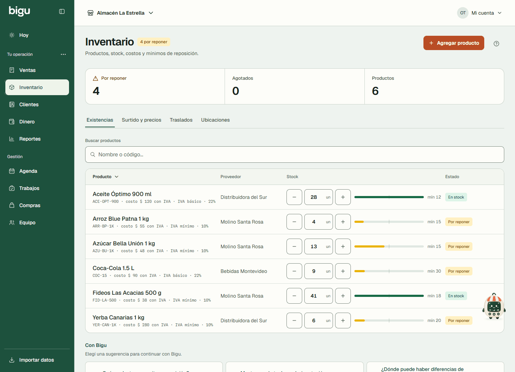
Task: Click the 4 por reponer badge
Action: click(x=154, y=42)
